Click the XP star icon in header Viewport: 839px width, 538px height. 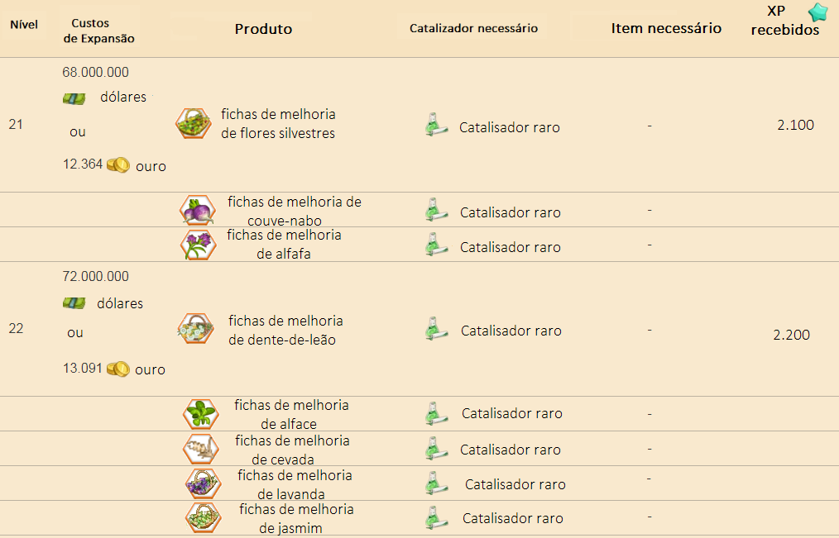[x=817, y=12]
